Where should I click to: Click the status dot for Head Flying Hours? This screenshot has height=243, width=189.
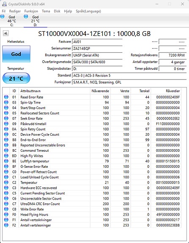point(6,215)
